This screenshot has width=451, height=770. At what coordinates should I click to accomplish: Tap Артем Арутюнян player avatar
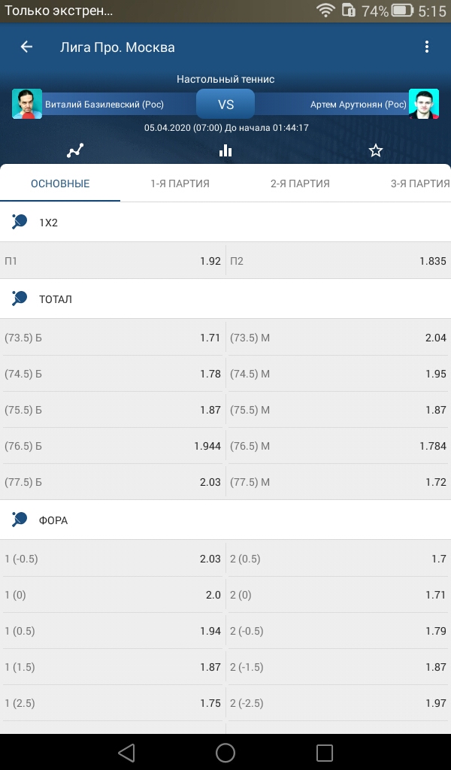point(423,104)
